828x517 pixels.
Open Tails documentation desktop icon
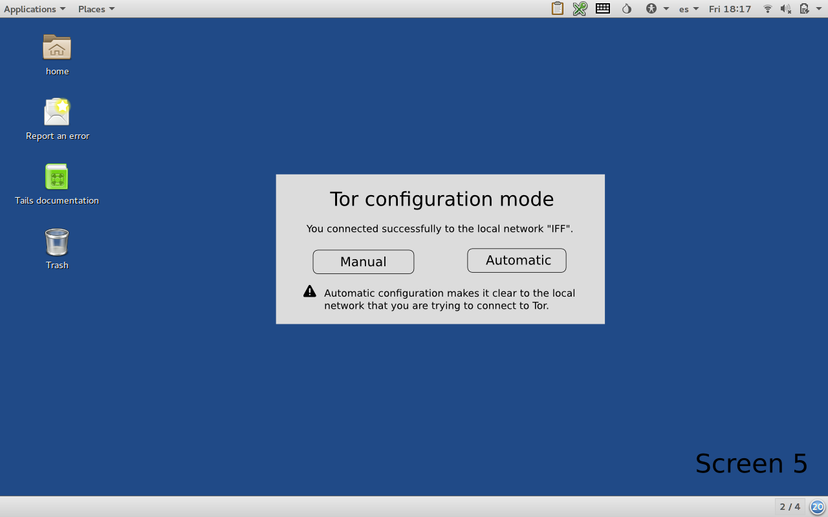57,177
